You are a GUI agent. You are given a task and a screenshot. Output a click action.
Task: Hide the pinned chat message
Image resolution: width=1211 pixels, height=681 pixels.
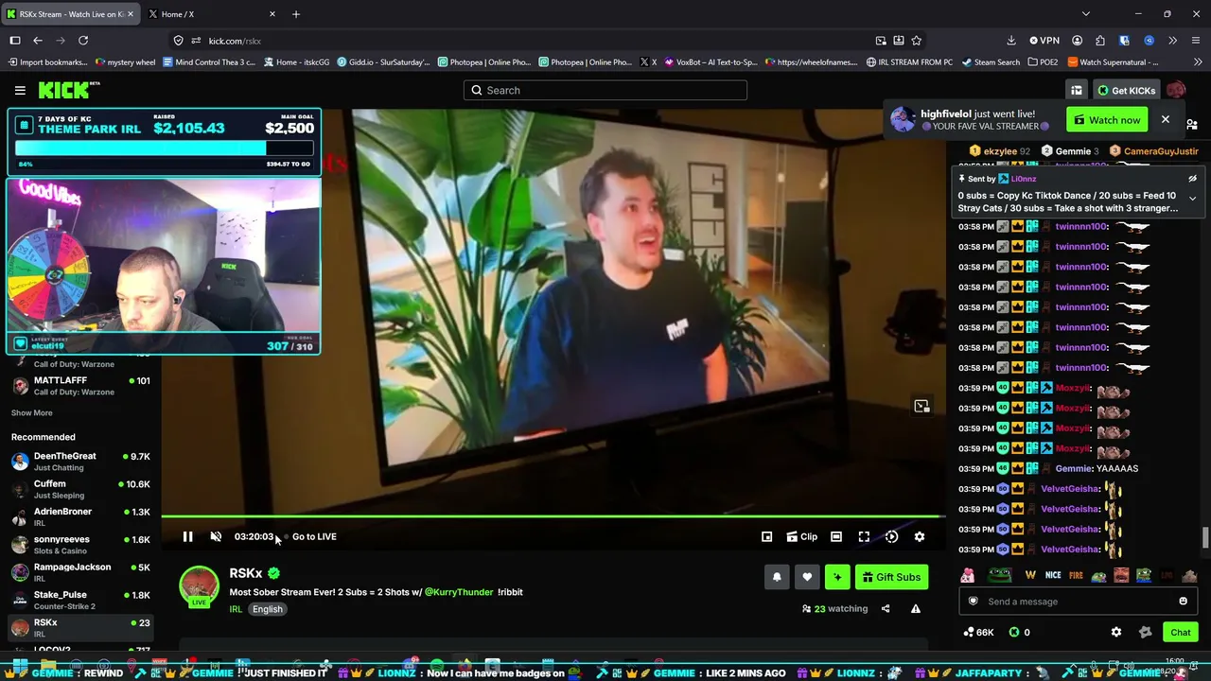click(x=1192, y=179)
